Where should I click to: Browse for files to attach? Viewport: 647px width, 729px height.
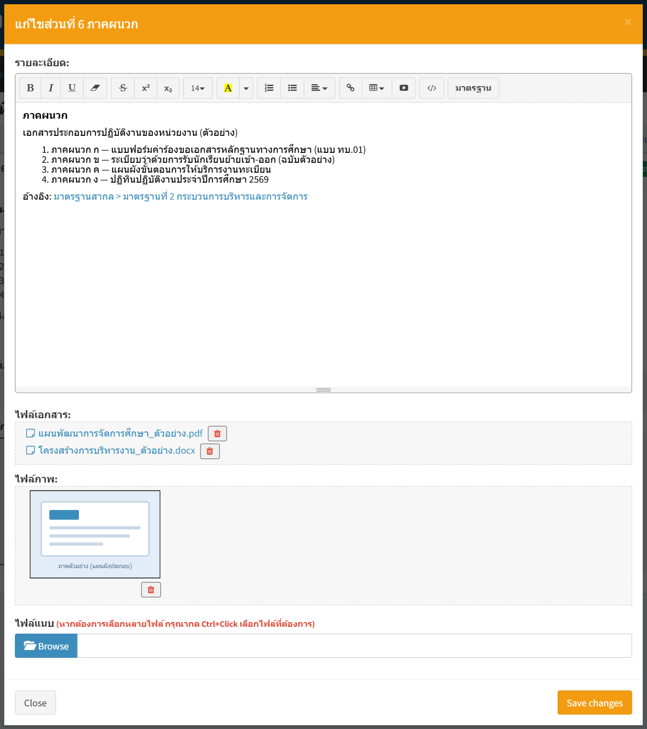pos(46,646)
